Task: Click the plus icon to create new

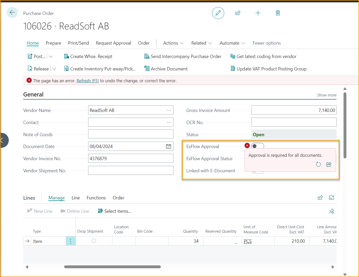Action: point(258,13)
